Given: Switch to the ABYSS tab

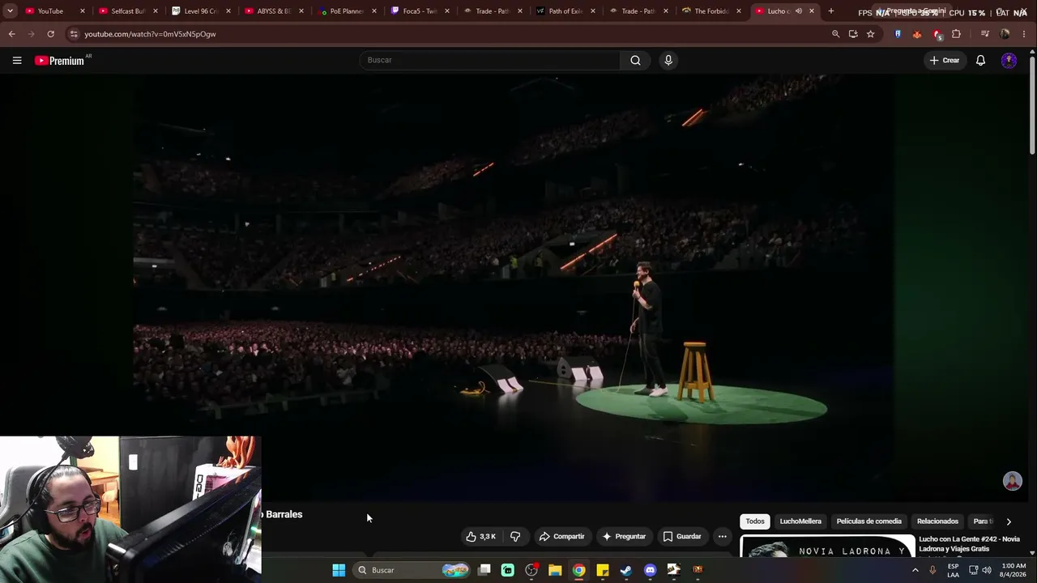Looking at the screenshot, I should point(274,11).
